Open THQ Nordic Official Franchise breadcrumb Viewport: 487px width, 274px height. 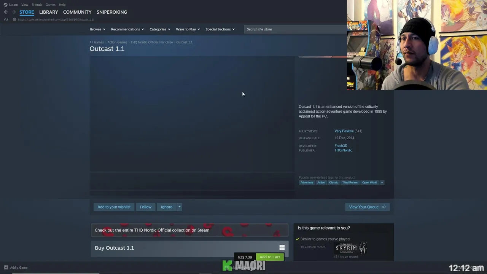152,42
